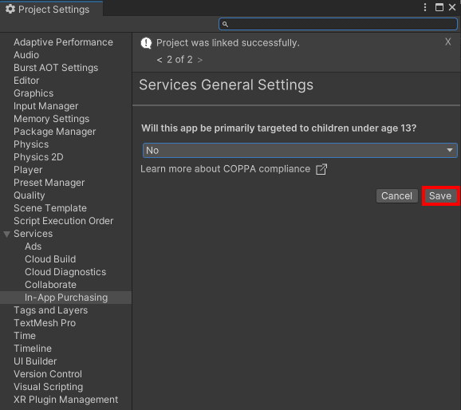Click the under age 13 question text
Viewport: 461px width, 410px height.
coord(278,128)
